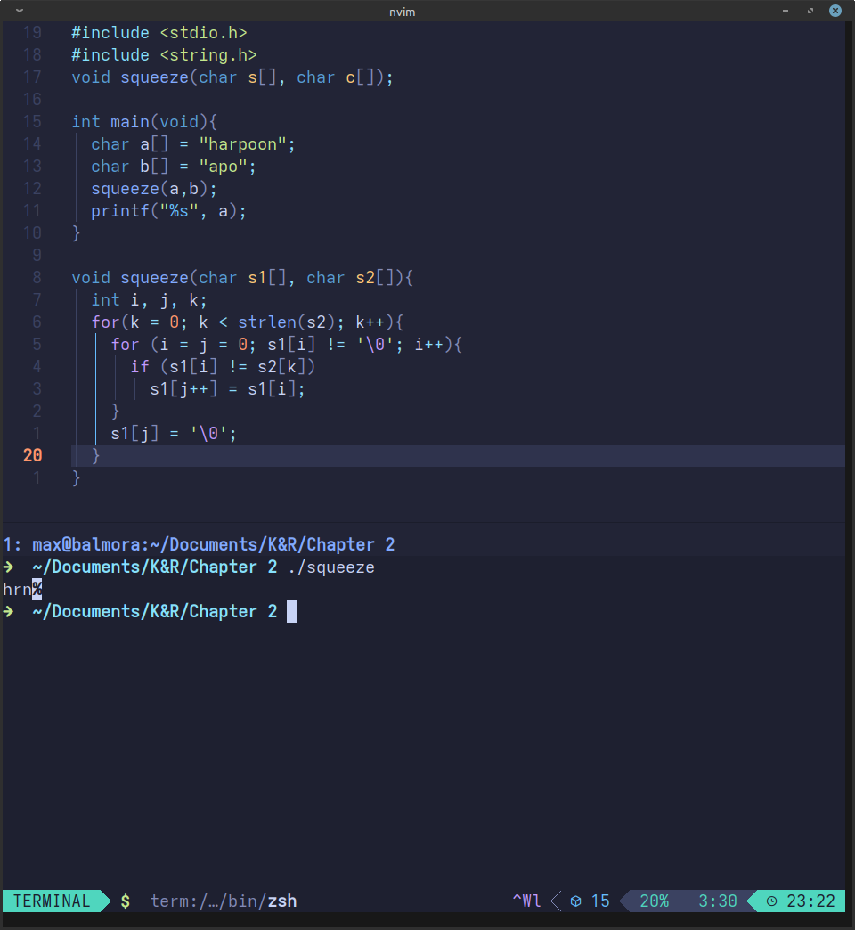855x930 pixels.
Task: Click the #include <stdio.h> line
Action: tap(159, 33)
